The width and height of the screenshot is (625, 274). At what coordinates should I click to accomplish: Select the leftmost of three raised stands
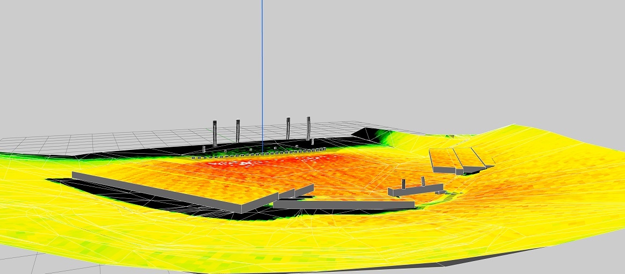point(442,160)
